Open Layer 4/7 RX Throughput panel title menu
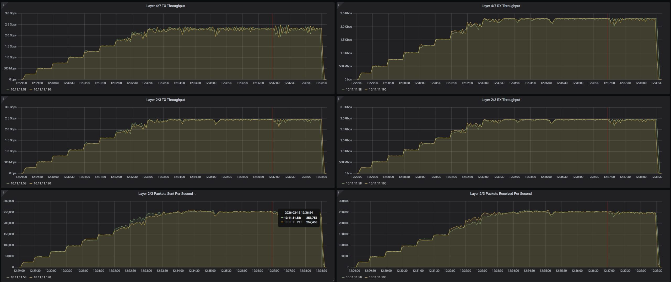The width and height of the screenshot is (671, 282). coord(501,6)
